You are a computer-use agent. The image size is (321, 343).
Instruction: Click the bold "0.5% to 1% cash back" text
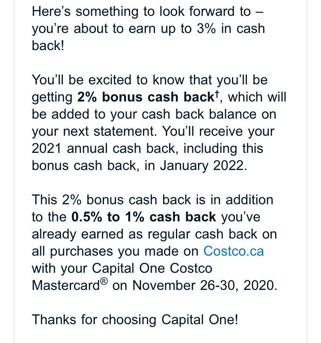pos(144,217)
